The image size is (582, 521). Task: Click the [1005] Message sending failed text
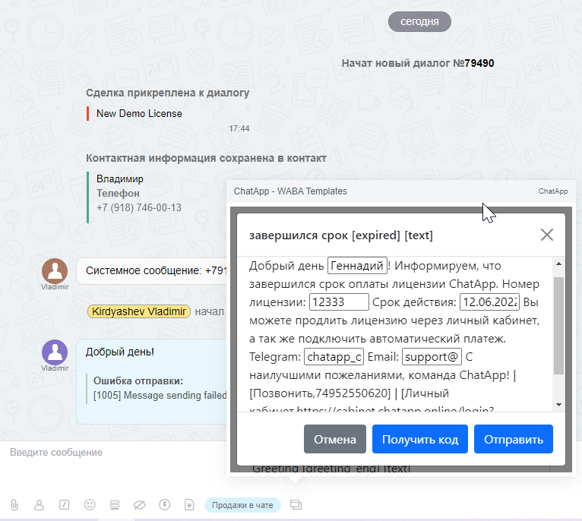pos(160,395)
